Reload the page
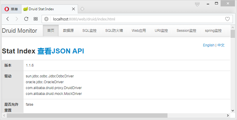The width and height of the screenshot is (237, 120). (x=26, y=19)
